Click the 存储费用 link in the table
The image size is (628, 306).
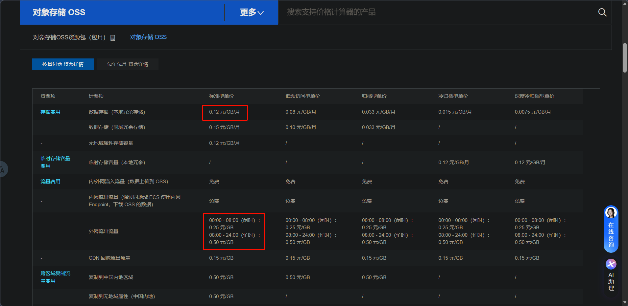pos(50,112)
